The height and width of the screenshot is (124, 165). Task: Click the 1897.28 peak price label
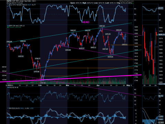click(x=102, y=26)
